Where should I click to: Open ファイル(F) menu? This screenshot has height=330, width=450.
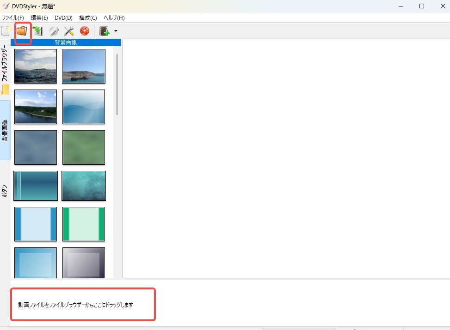click(x=13, y=18)
